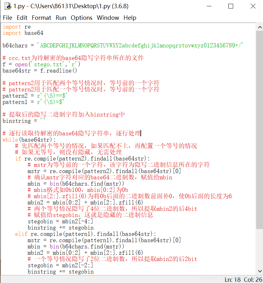The height and width of the screenshot is (283, 263).
Task: Click the open('stego.txt','r') line
Action: pyautogui.click(x=41, y=64)
